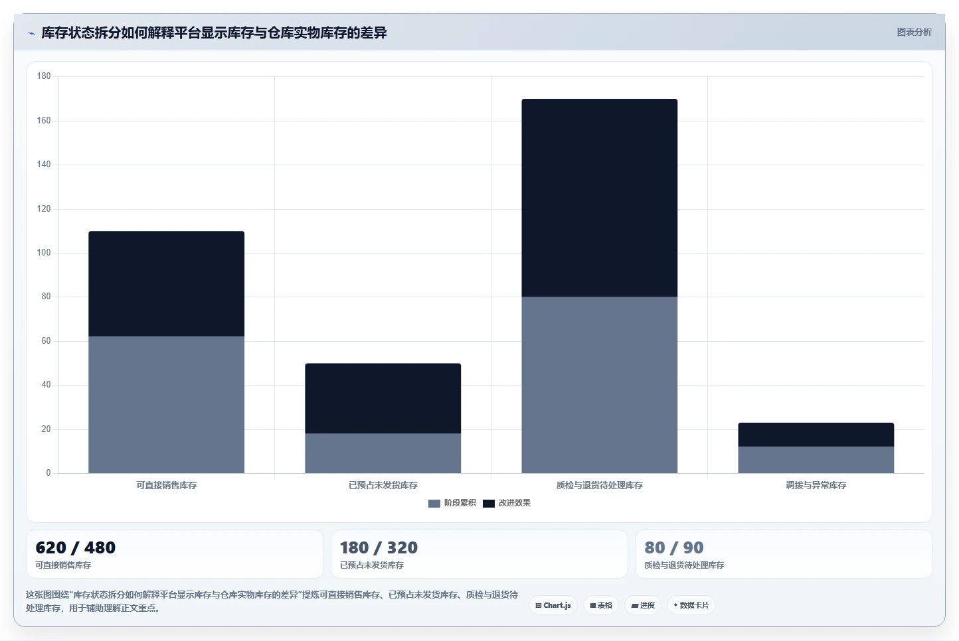Click the dark segment of 质检与退货待处理库存 bar
Image resolution: width=959 pixels, height=641 pixels.
pyautogui.click(x=600, y=198)
